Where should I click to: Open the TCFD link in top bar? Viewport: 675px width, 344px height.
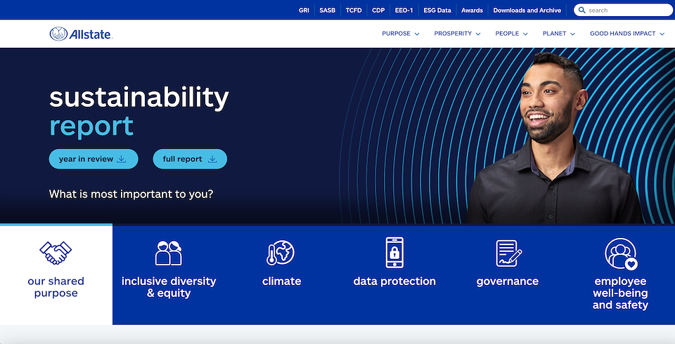tap(354, 11)
